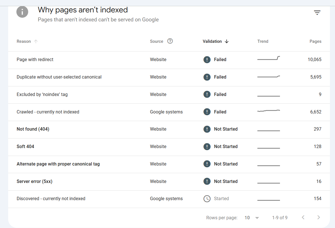Sort table by Reason column arrow

point(36,41)
